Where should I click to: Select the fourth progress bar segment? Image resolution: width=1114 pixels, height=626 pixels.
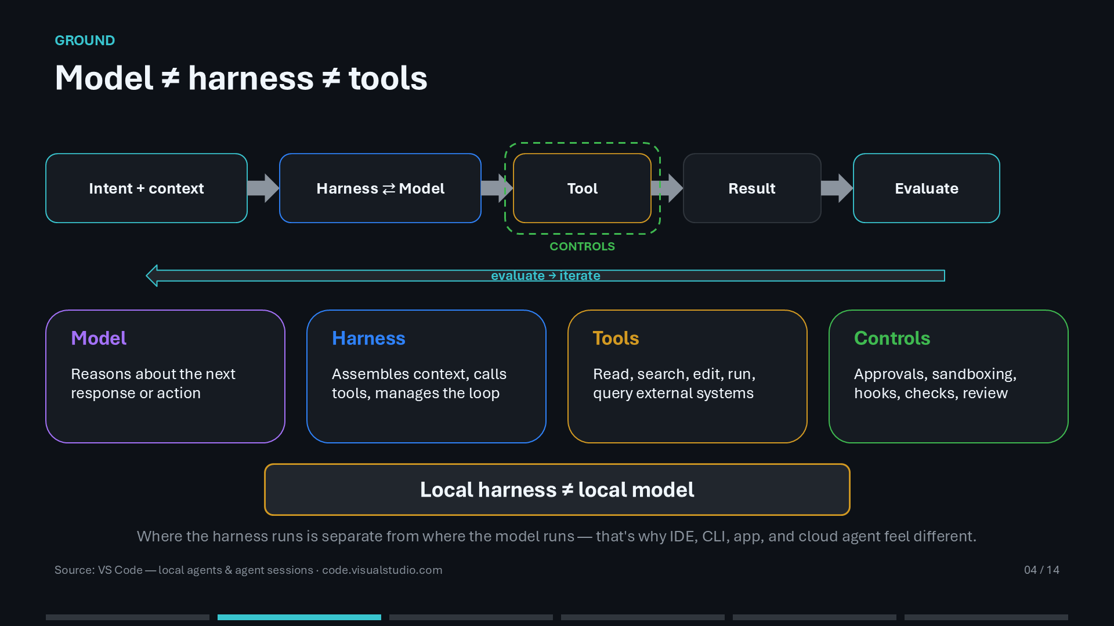[x=643, y=617]
